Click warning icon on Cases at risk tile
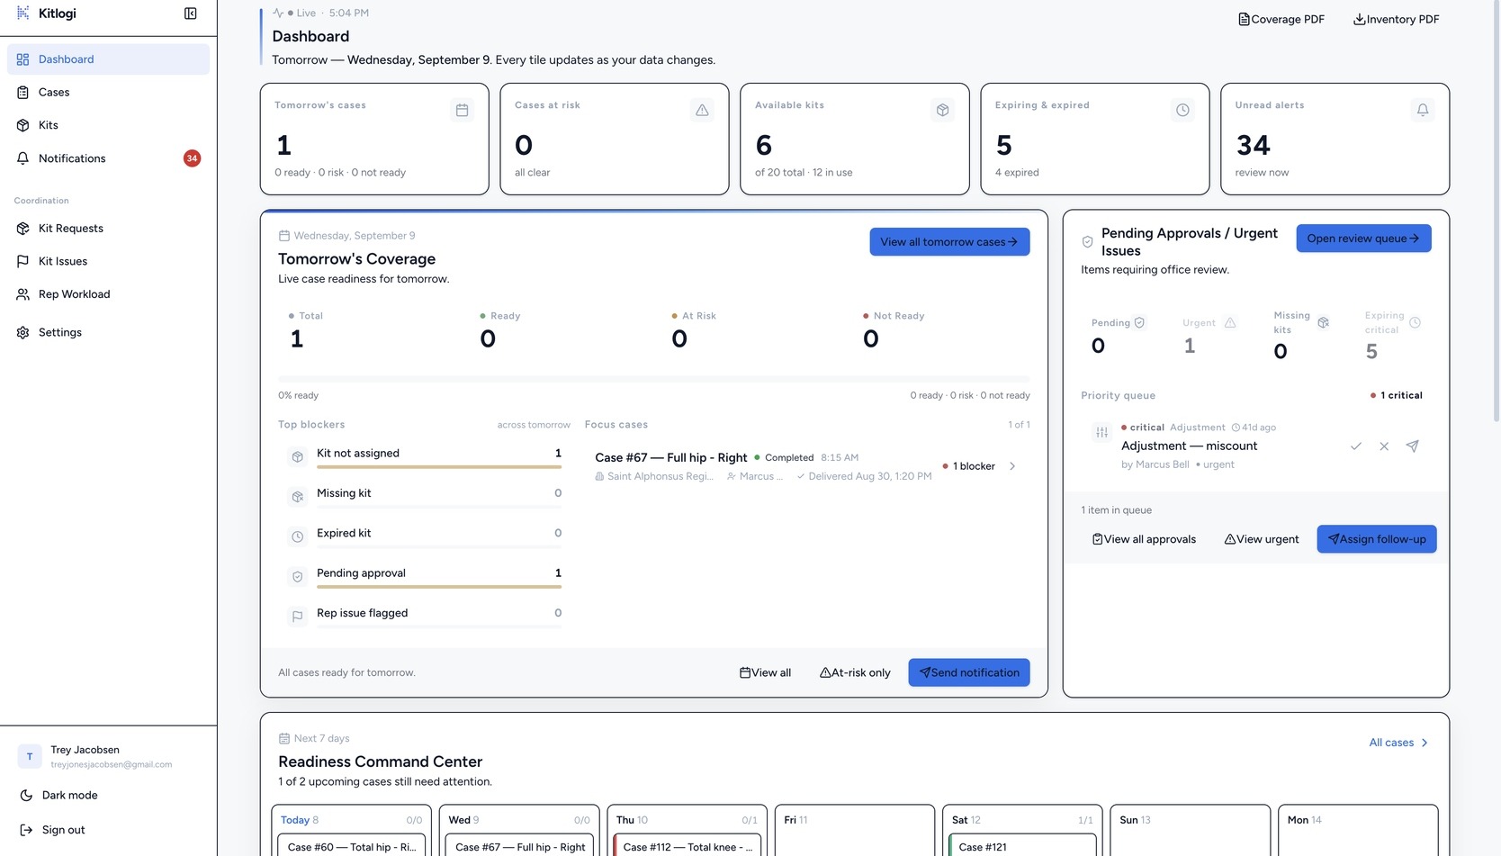 [x=702, y=110]
